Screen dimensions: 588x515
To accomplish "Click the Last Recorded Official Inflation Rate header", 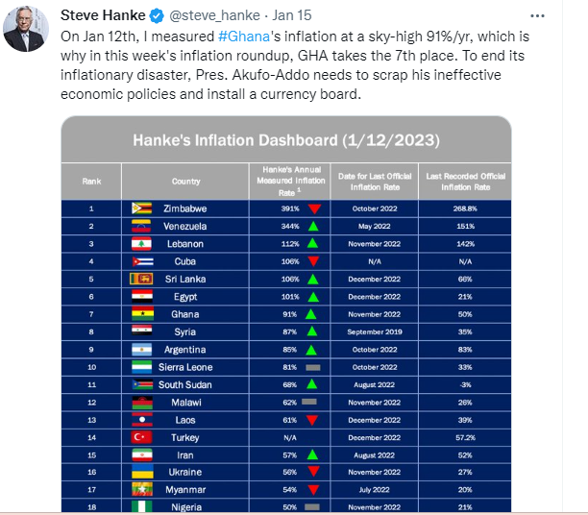I will pyautogui.click(x=464, y=180).
